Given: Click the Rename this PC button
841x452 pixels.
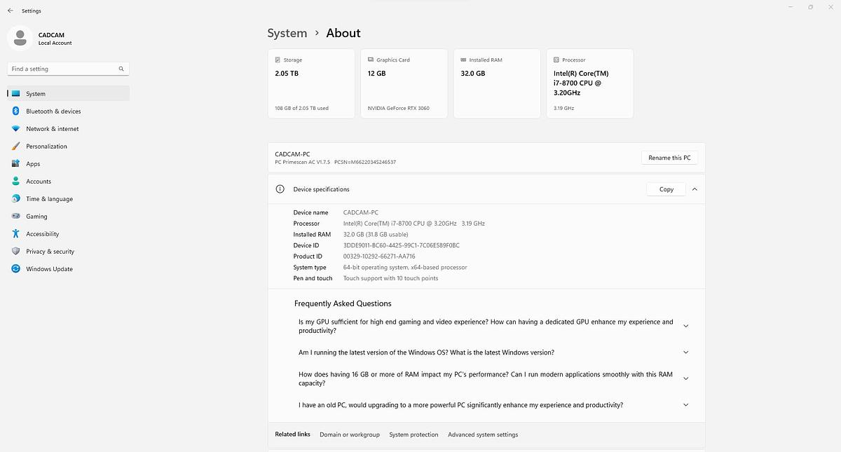Looking at the screenshot, I should click(x=669, y=158).
